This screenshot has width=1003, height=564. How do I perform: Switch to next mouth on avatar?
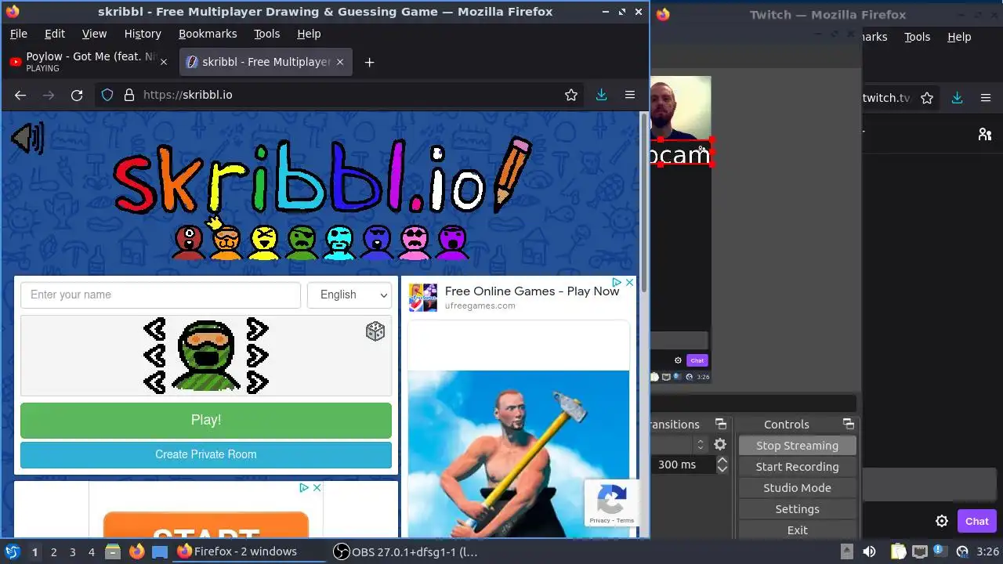click(258, 356)
